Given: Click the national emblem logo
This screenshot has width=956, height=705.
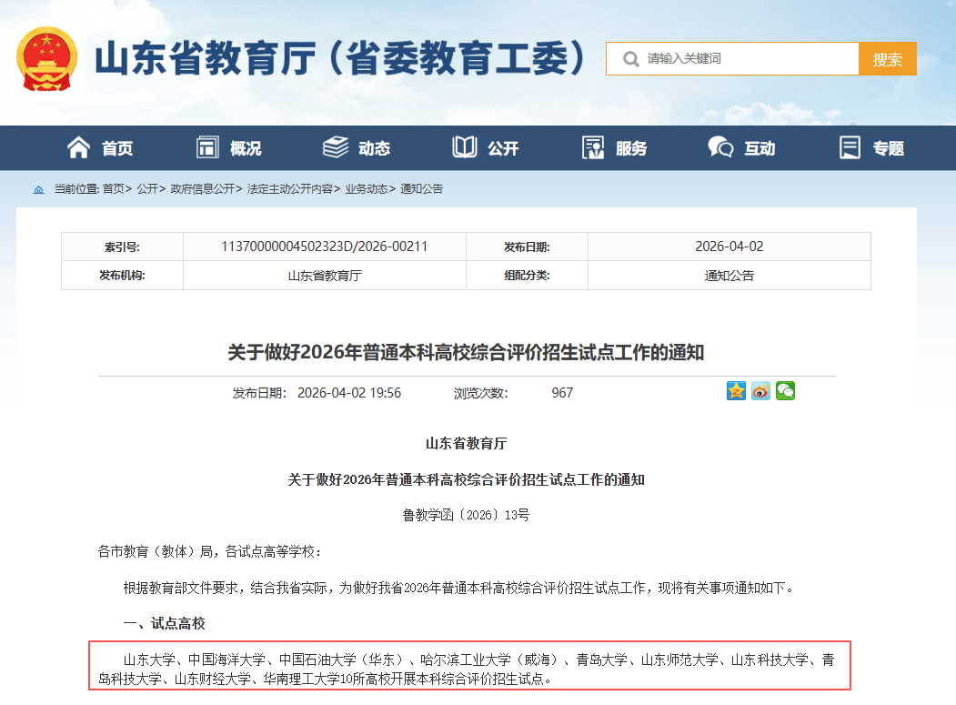Looking at the screenshot, I should pos(47,58).
